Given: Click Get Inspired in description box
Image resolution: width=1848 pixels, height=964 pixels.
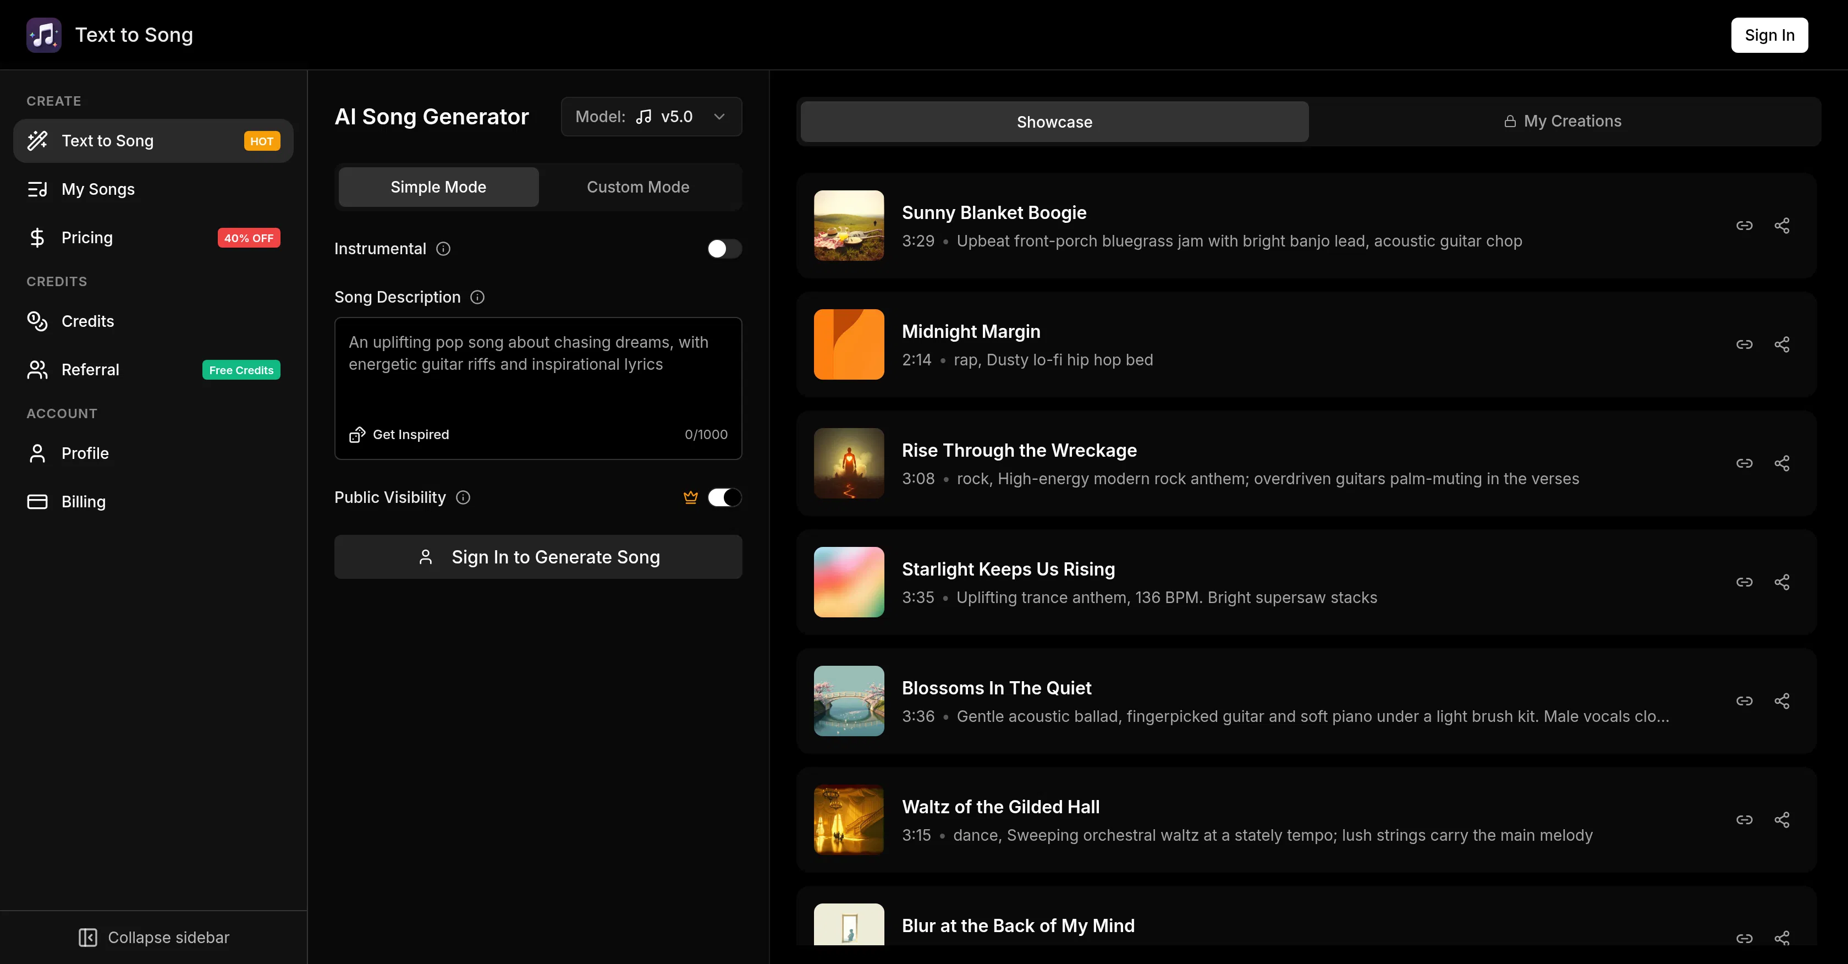Looking at the screenshot, I should pos(400,435).
